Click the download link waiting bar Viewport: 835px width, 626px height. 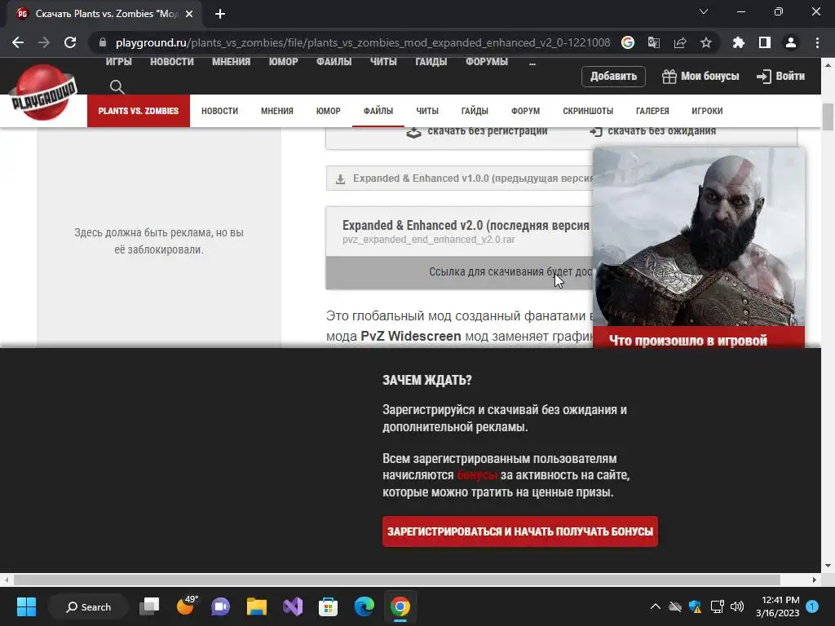click(x=460, y=272)
